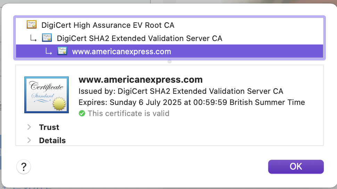
Task: Click the 'Issued by' line of text
Action: (181, 91)
